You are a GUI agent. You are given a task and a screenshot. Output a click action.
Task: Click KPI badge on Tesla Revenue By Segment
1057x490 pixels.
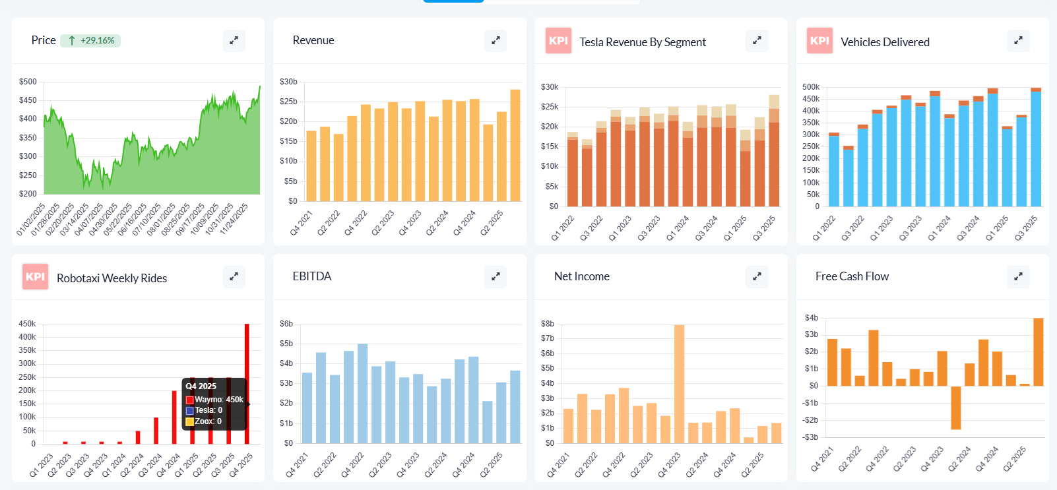pos(558,41)
